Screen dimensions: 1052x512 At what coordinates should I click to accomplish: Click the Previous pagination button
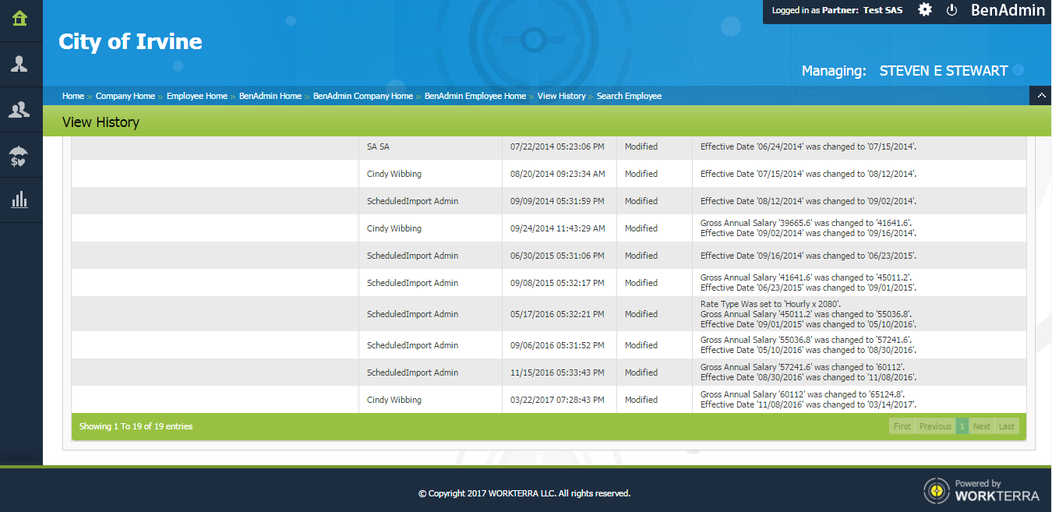coord(935,426)
